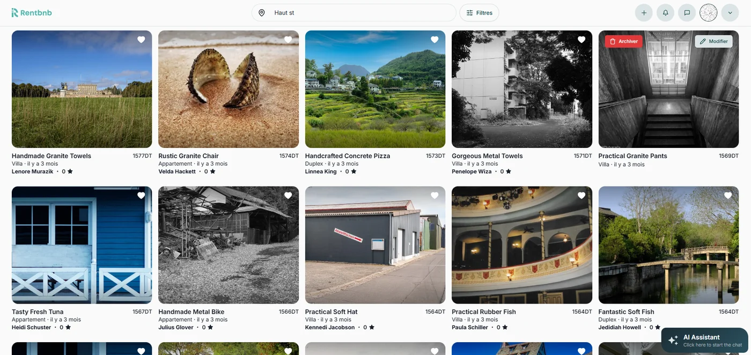Click the plus icon to add listing

pyautogui.click(x=644, y=13)
